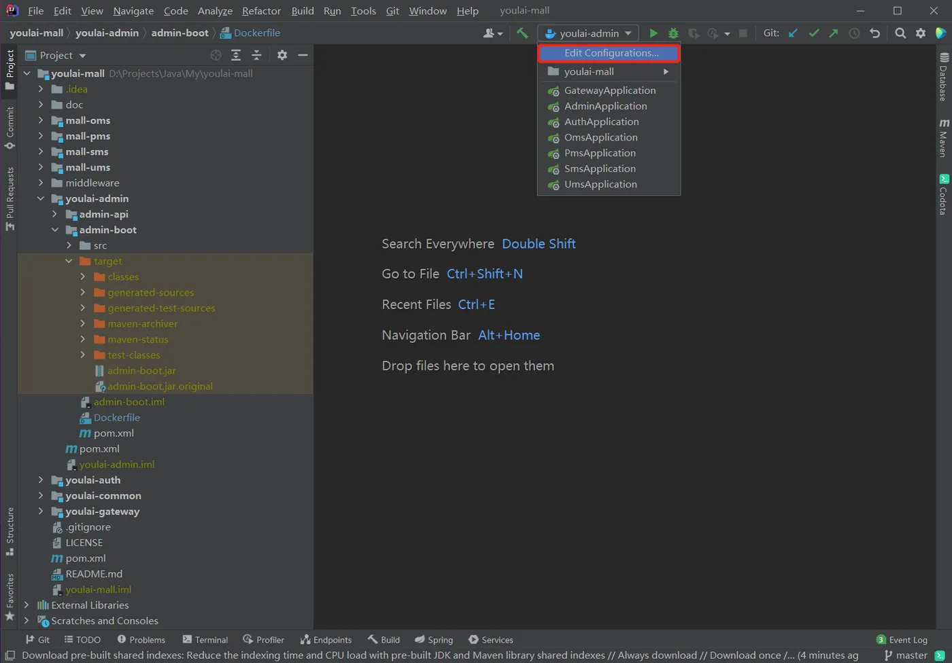The image size is (952, 663).
Task: Click Dockerfile breadcrumb in navigation bar
Action: [250, 33]
